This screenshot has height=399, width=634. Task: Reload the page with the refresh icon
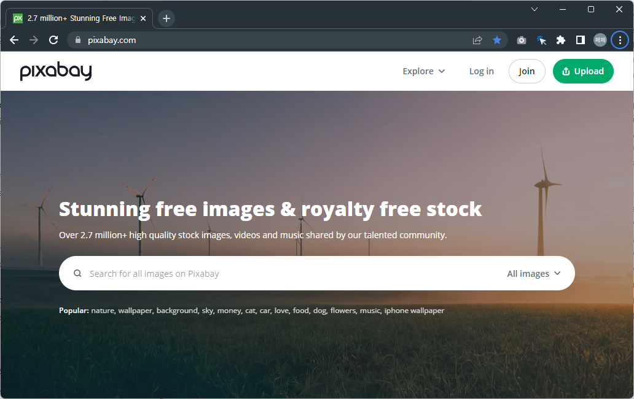pos(53,39)
